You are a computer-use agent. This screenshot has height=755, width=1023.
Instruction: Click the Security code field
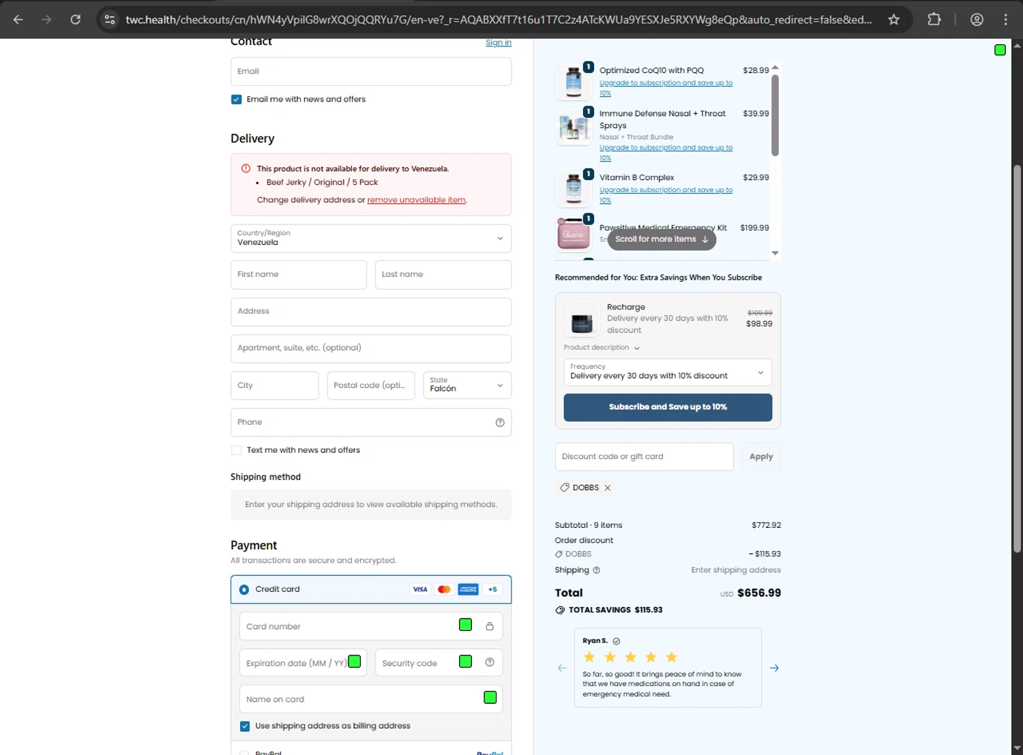pyautogui.click(x=439, y=662)
